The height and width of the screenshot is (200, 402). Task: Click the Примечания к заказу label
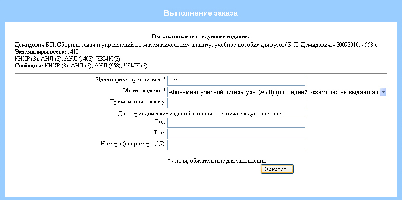pyautogui.click(x=138, y=102)
